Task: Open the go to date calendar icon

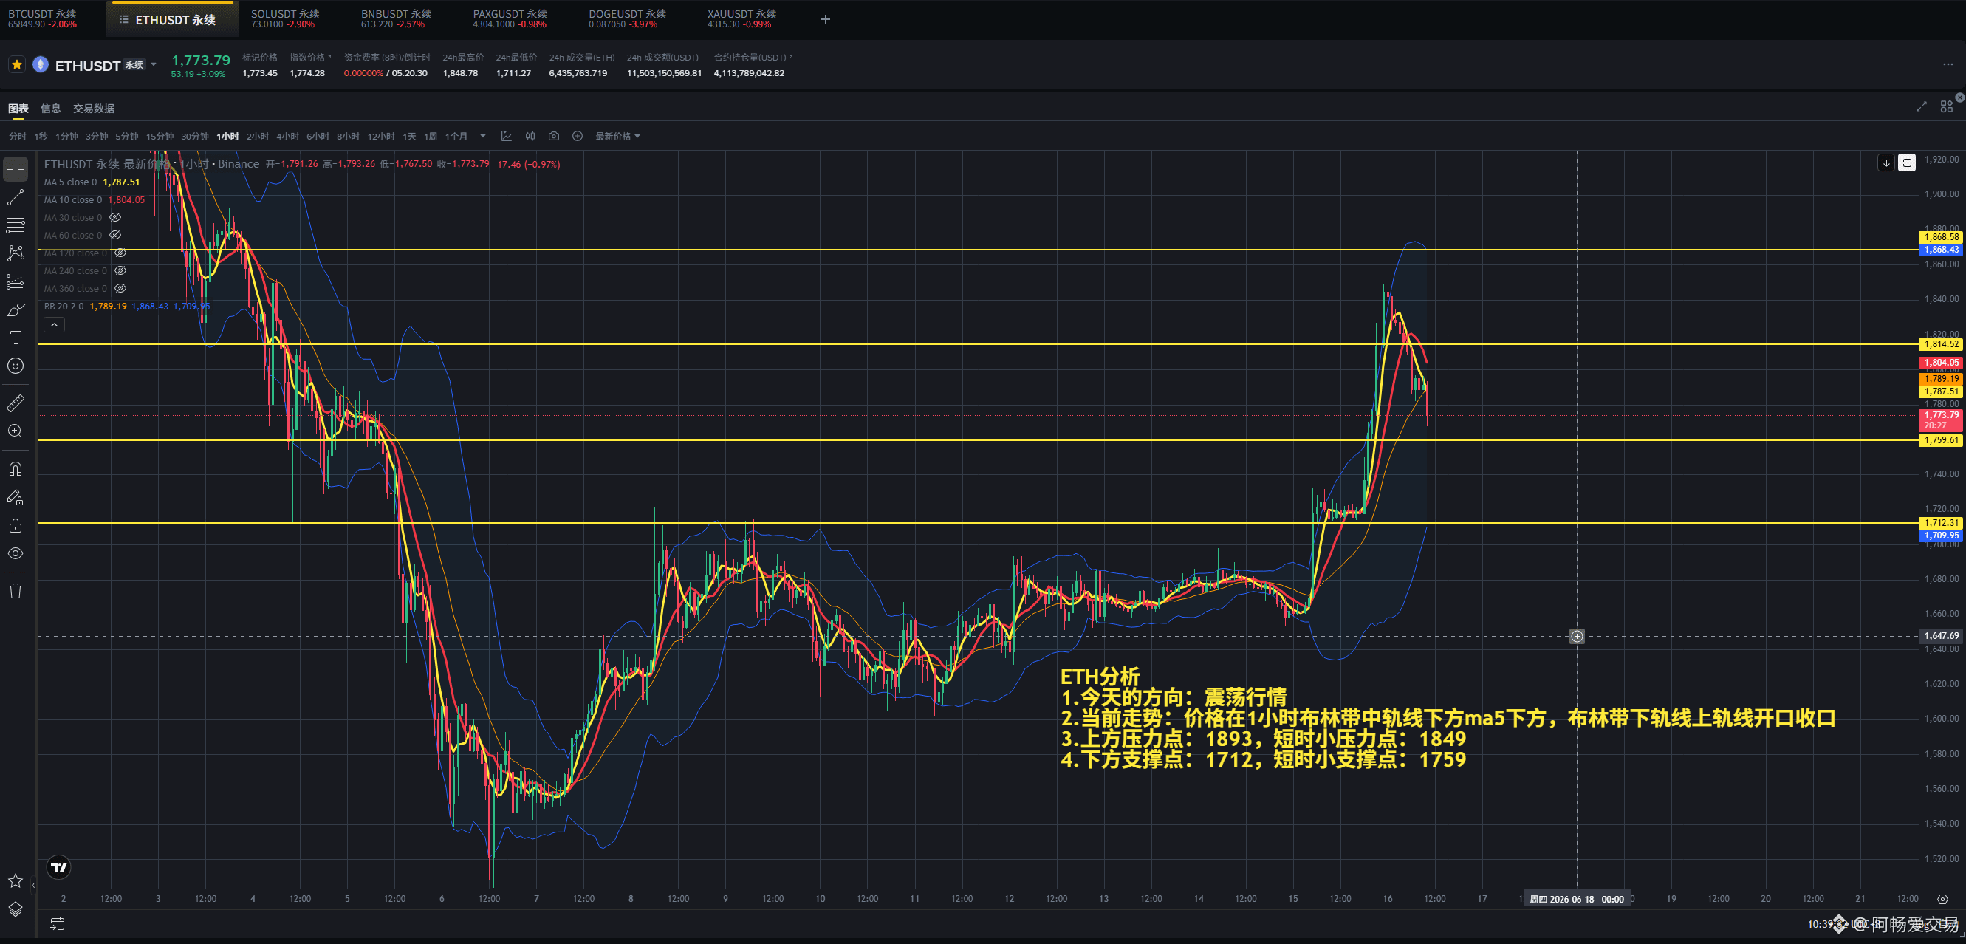Action: point(58,923)
